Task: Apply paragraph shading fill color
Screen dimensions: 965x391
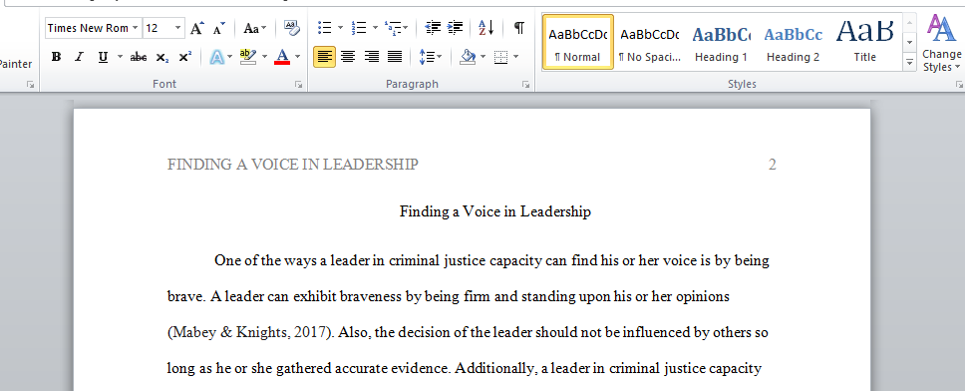Action: point(468,57)
